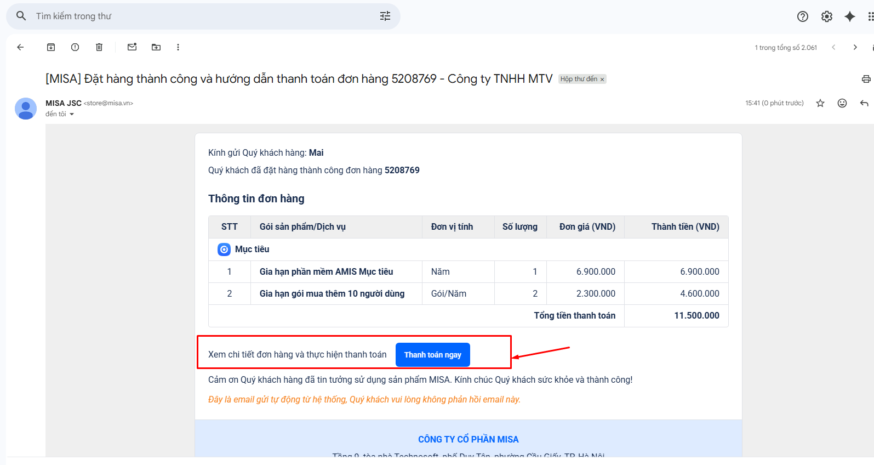Star the MISA JSC email
Viewport: 874px width, 465px height.
[820, 103]
